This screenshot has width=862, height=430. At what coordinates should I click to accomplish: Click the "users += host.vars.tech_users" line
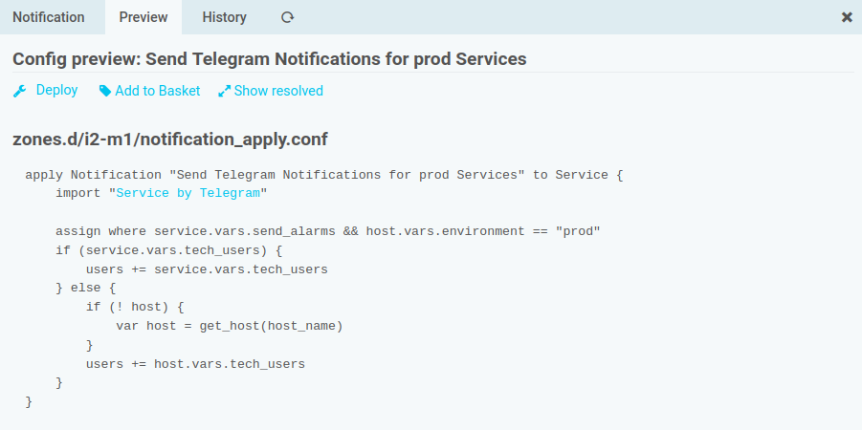(195, 364)
